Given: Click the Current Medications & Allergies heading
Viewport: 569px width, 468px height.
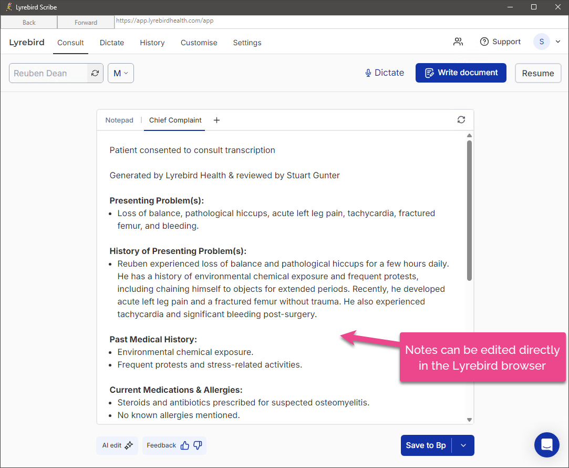Looking at the screenshot, I should [x=176, y=390].
